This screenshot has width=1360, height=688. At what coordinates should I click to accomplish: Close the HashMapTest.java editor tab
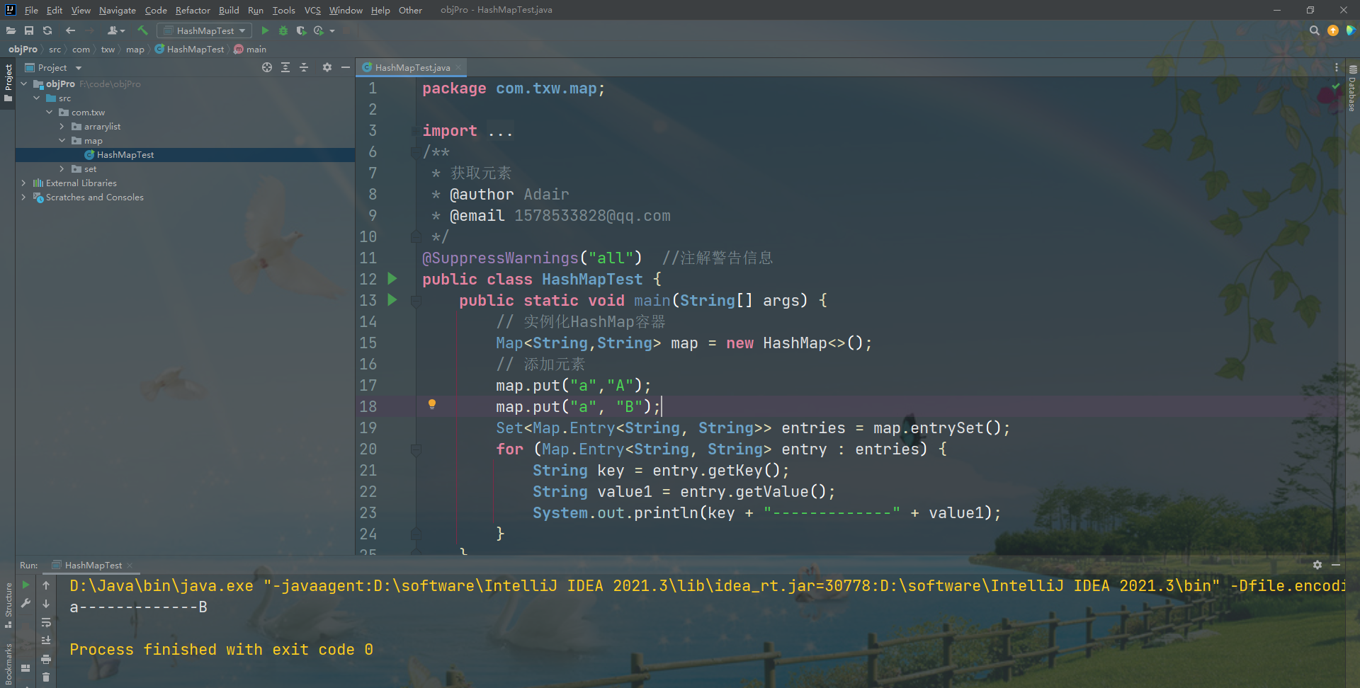point(458,67)
